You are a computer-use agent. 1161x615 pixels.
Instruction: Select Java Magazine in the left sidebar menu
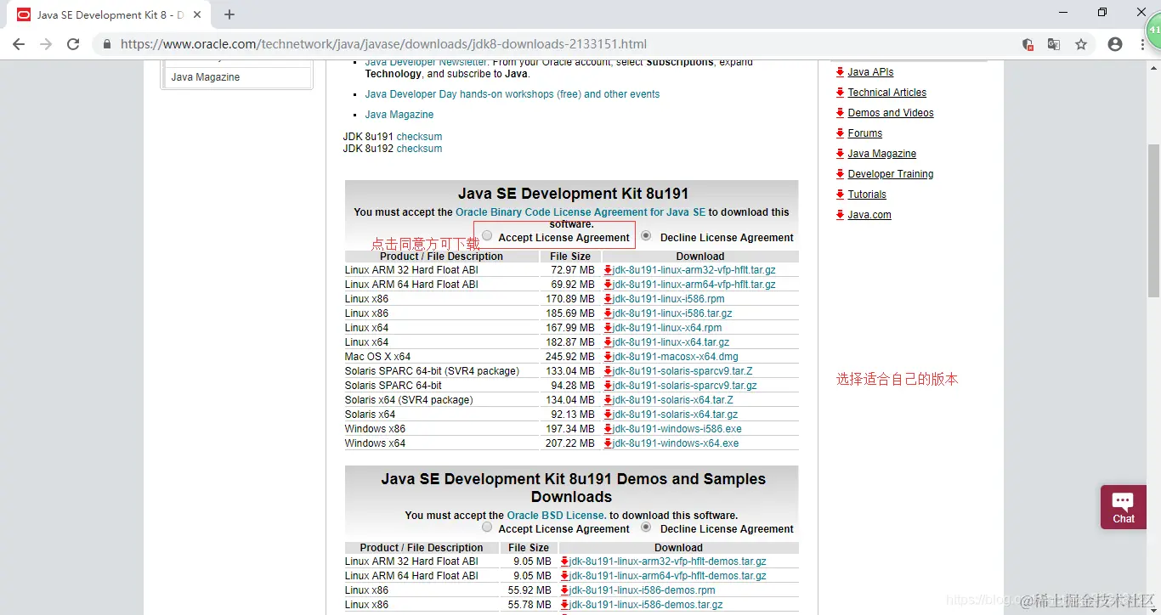tap(237, 77)
